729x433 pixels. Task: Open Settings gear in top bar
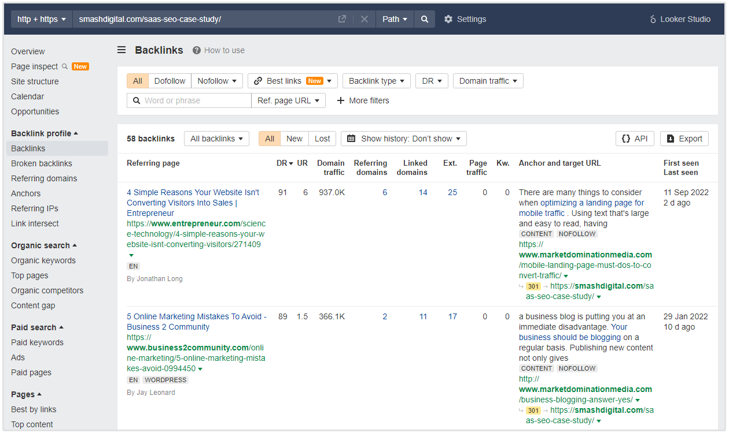[x=465, y=19]
